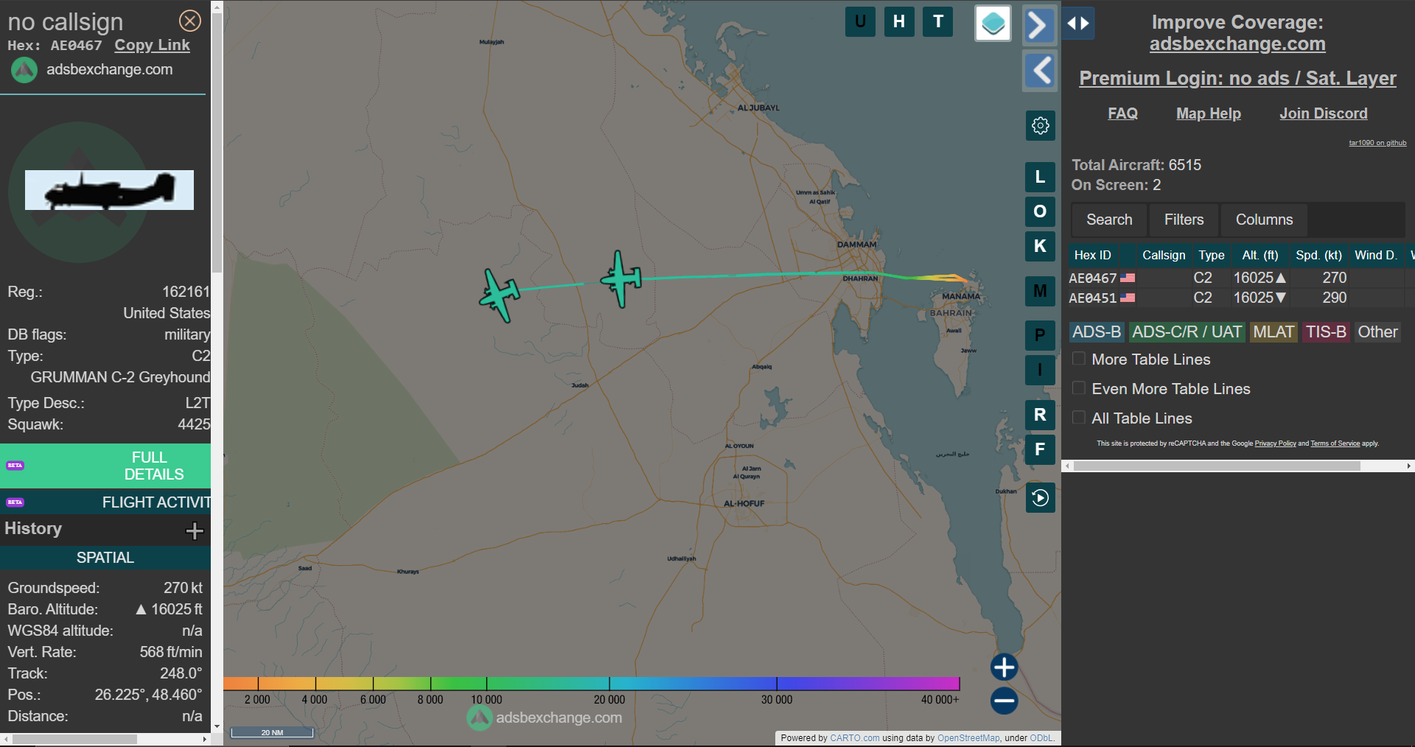Click the U map toggle button
Screen dimensions: 1415x747
tap(860, 21)
